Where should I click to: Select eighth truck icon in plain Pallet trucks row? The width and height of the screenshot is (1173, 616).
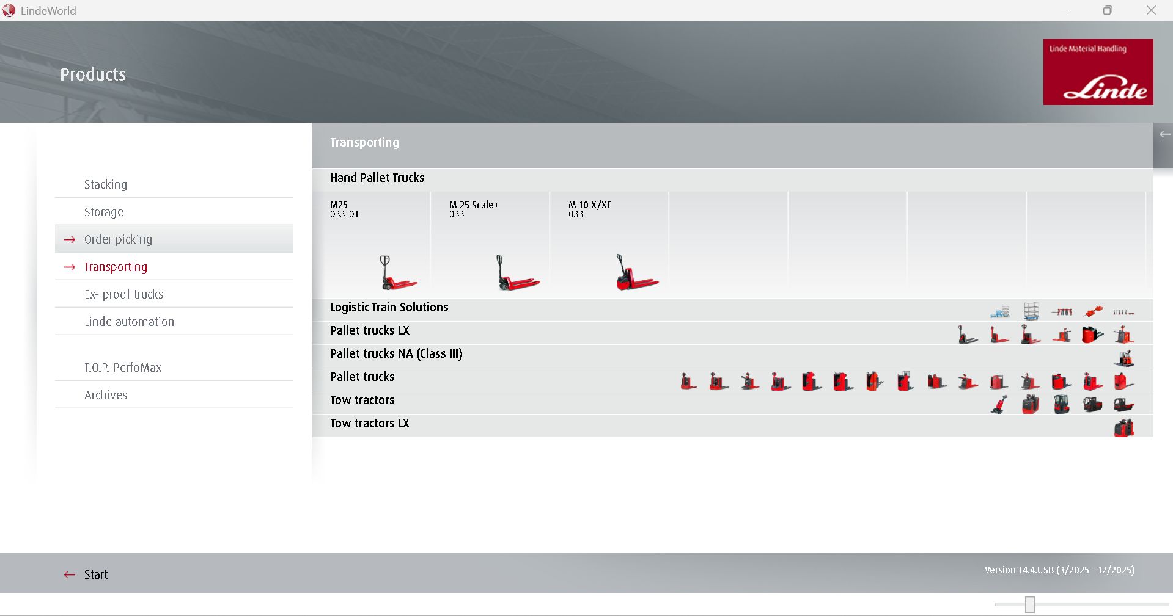905,382
